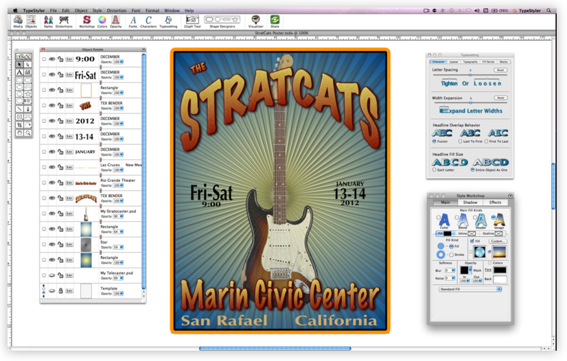Viewport: 567px width, 361px height.
Task: Click Edit button for the Rectangle object at top
Action: (69, 90)
